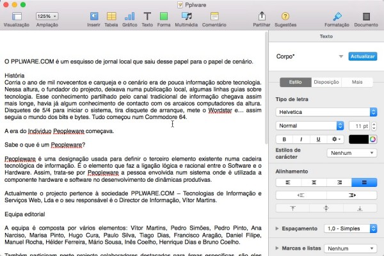This screenshot has width=384, height=256.
Task: Open the Multimédia media browser
Action: point(187,17)
